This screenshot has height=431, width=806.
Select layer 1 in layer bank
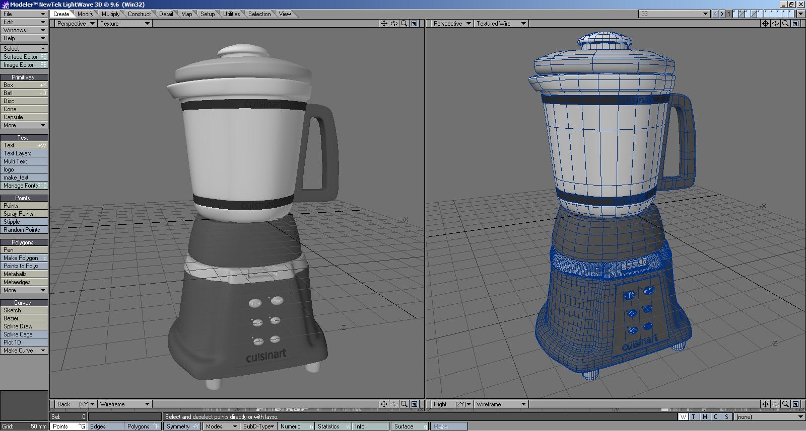pos(735,14)
